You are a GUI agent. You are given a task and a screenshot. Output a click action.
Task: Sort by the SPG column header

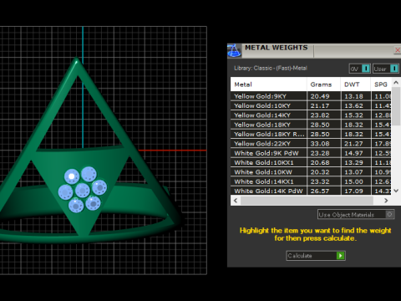click(x=381, y=84)
